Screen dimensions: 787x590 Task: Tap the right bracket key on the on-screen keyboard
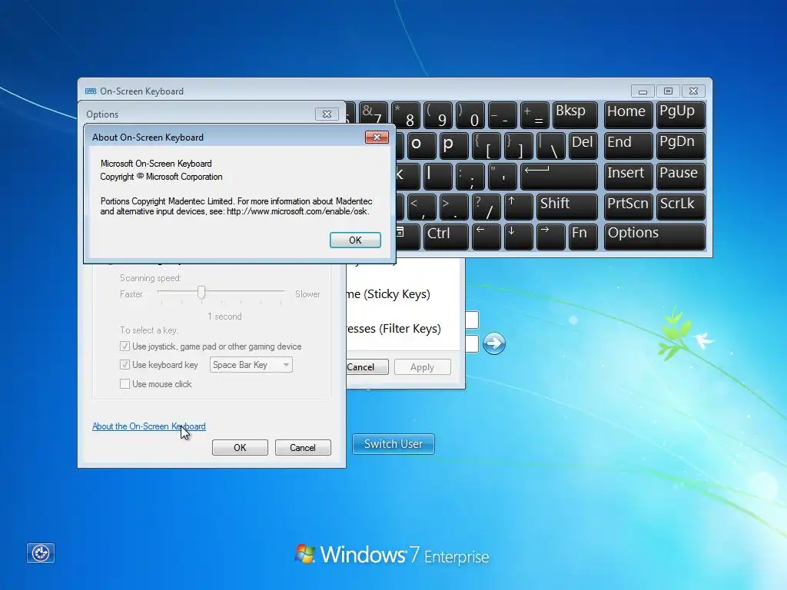[x=518, y=145]
